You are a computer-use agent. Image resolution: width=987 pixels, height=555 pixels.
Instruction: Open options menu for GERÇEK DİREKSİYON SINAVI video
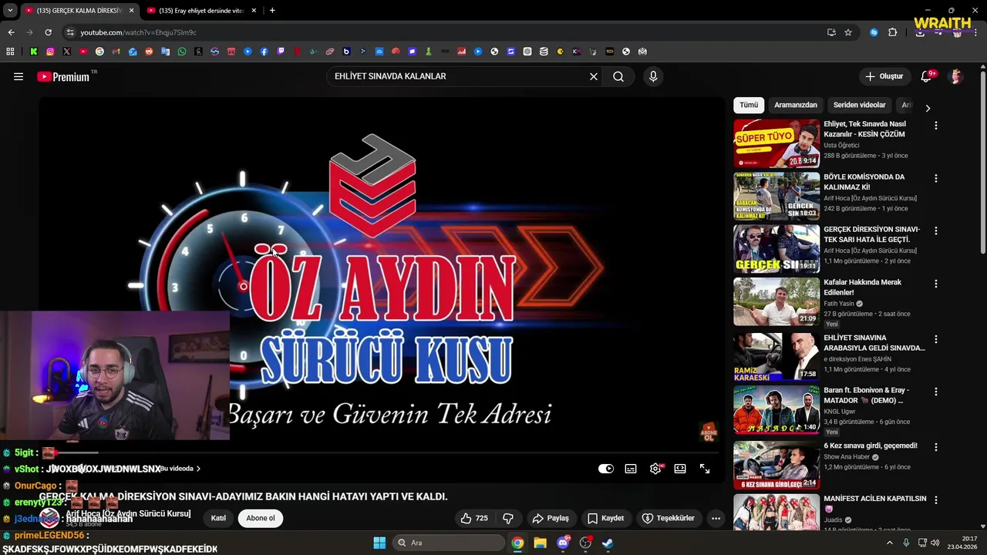click(936, 230)
